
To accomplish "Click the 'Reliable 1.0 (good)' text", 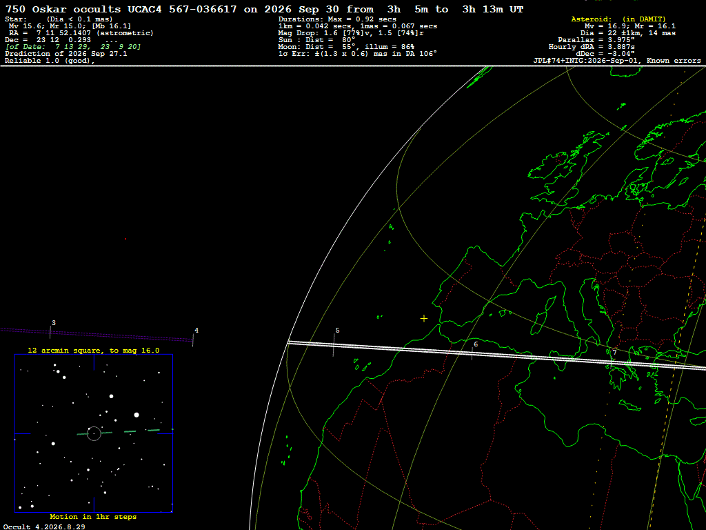I will coord(50,61).
